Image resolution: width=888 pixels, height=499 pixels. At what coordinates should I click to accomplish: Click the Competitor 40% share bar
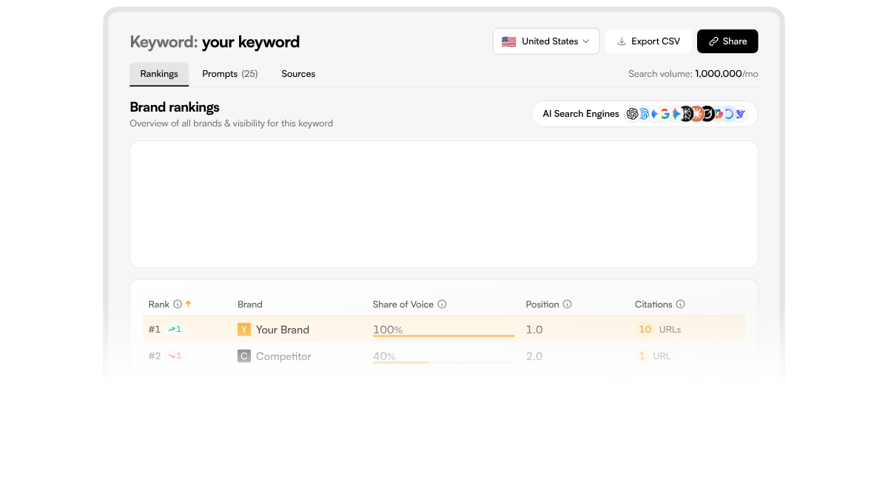click(x=444, y=362)
